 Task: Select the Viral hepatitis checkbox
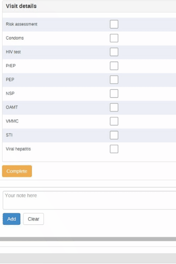(114, 149)
